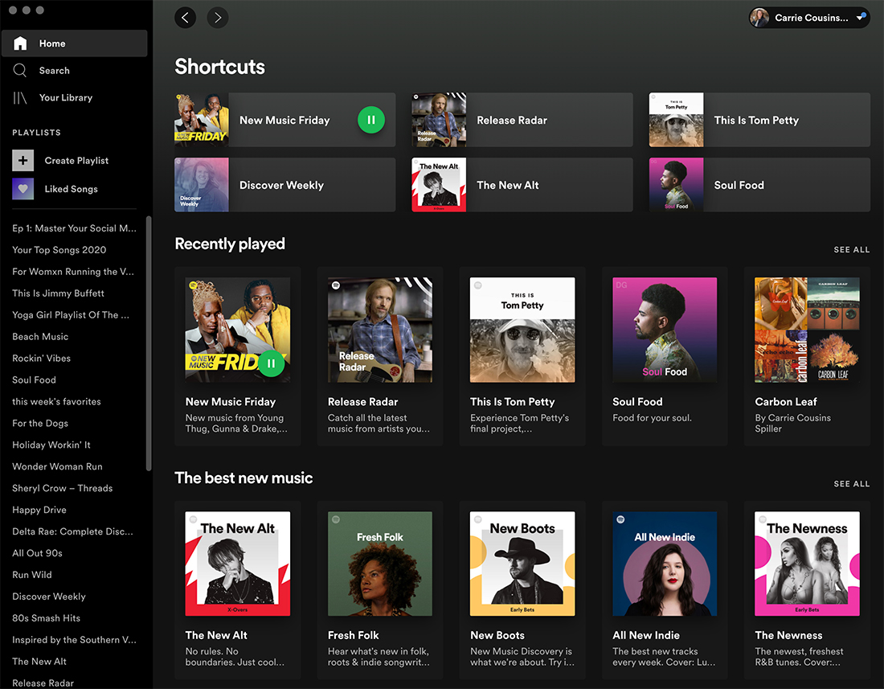Click the Home house icon in sidebar

pos(20,43)
